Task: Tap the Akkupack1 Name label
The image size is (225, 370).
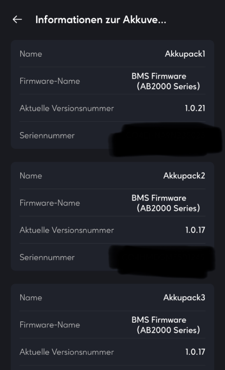Action: [x=31, y=54]
